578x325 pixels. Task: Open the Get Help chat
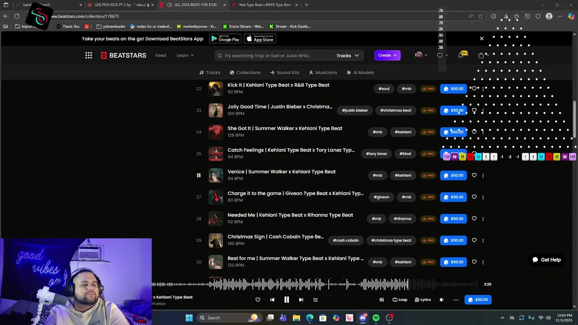point(546,260)
